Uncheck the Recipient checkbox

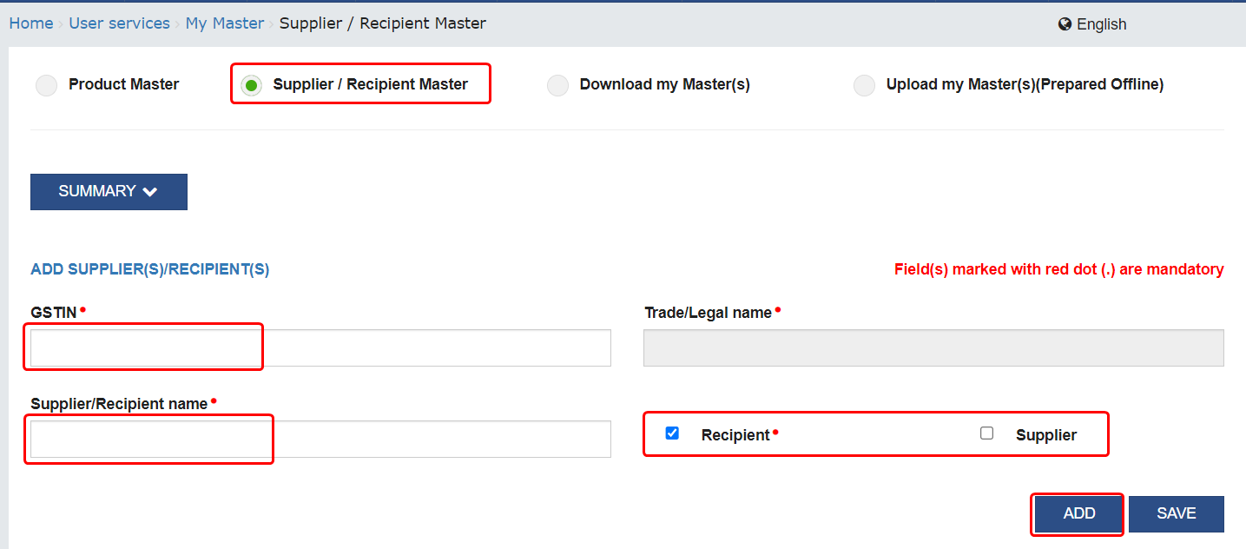[x=672, y=433]
